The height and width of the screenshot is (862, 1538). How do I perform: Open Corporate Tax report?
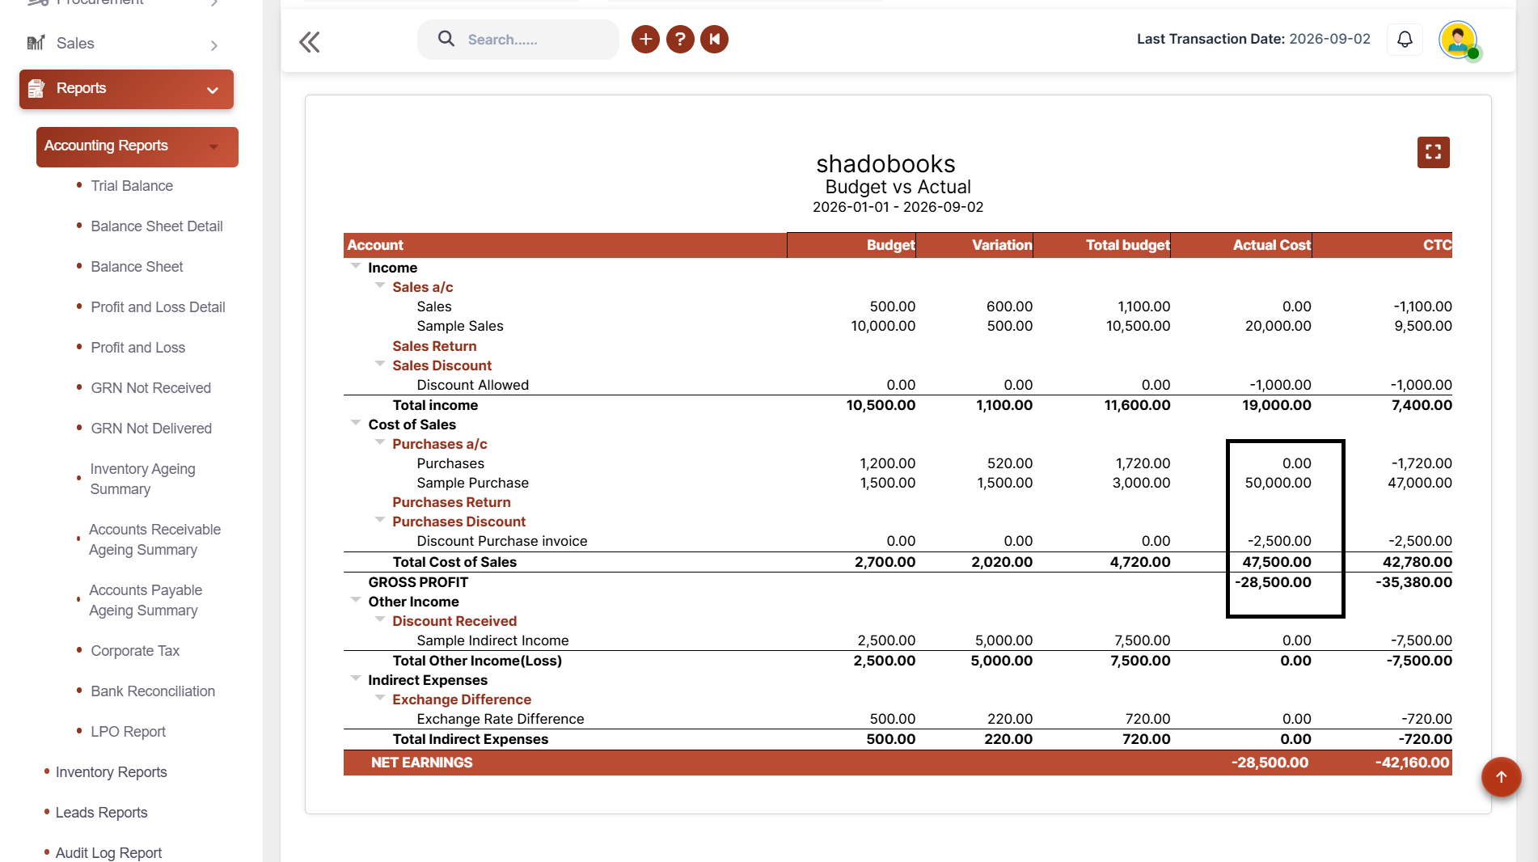pyautogui.click(x=135, y=651)
